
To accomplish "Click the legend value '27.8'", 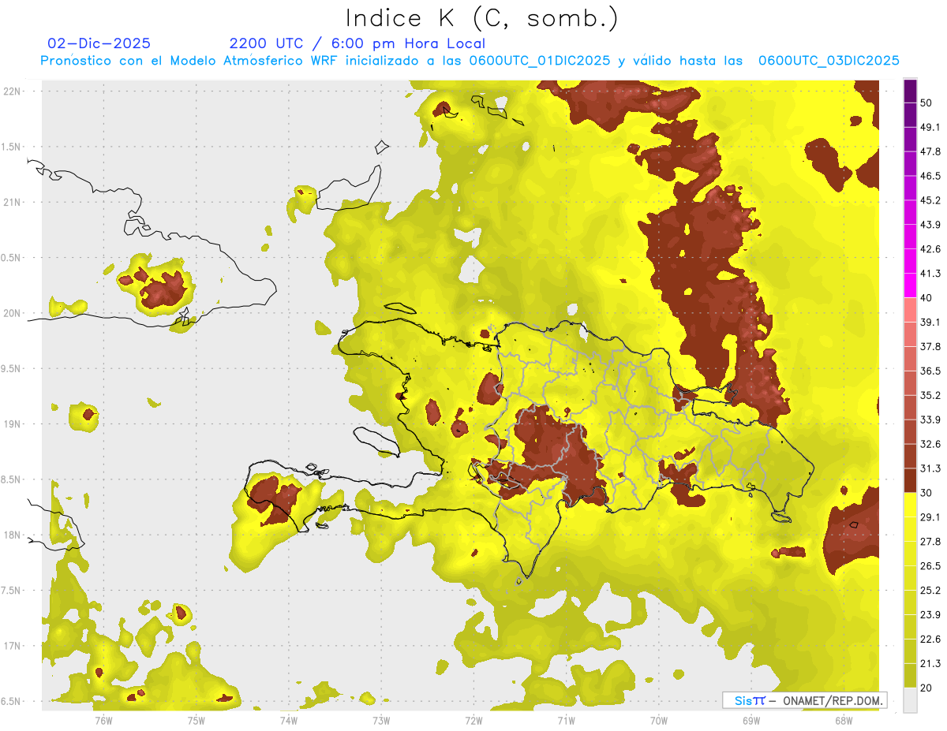I will click(x=930, y=542).
